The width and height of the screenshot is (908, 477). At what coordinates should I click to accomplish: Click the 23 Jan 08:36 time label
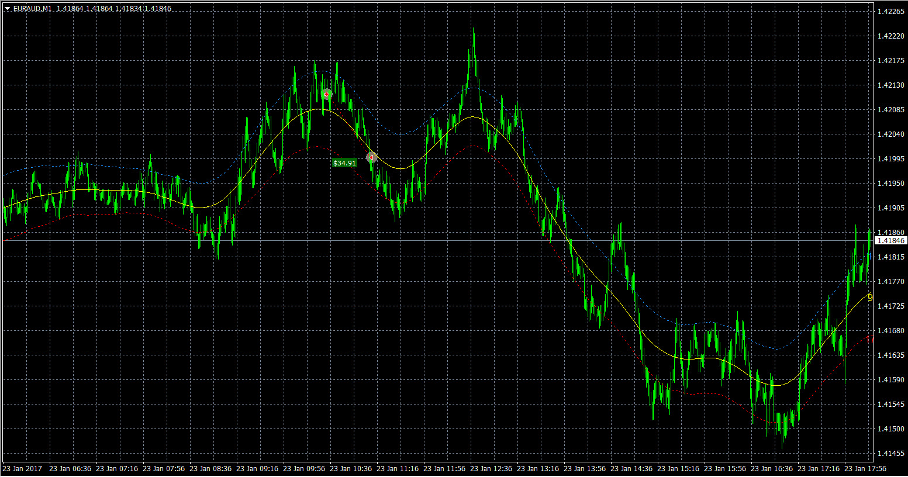[x=210, y=469]
